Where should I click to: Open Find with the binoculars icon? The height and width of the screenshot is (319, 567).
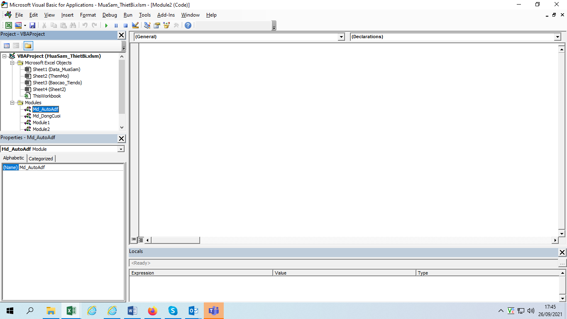tap(73, 25)
